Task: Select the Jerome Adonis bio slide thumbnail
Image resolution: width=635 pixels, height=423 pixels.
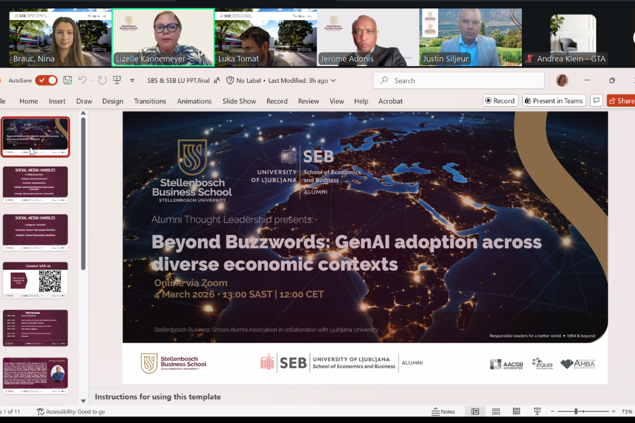Action: point(35,376)
